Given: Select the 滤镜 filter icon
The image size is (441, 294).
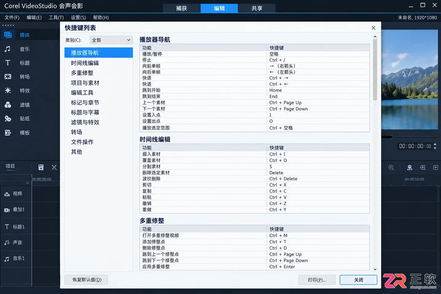Looking at the screenshot, I should point(8,105).
